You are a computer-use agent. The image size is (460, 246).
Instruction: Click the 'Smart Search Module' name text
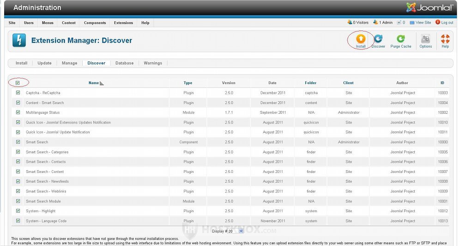coord(43,201)
